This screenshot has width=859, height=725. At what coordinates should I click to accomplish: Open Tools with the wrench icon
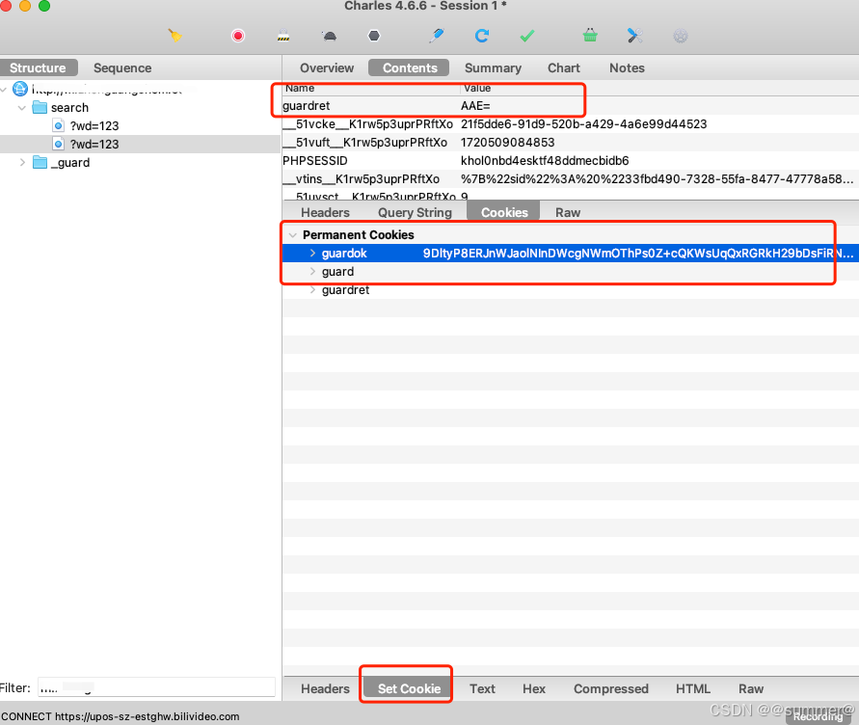coord(634,36)
